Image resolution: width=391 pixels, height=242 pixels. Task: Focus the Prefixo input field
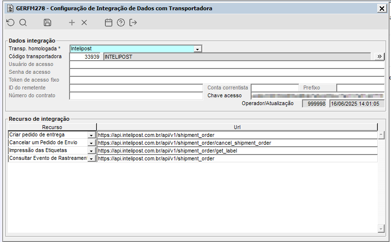tap(360, 88)
